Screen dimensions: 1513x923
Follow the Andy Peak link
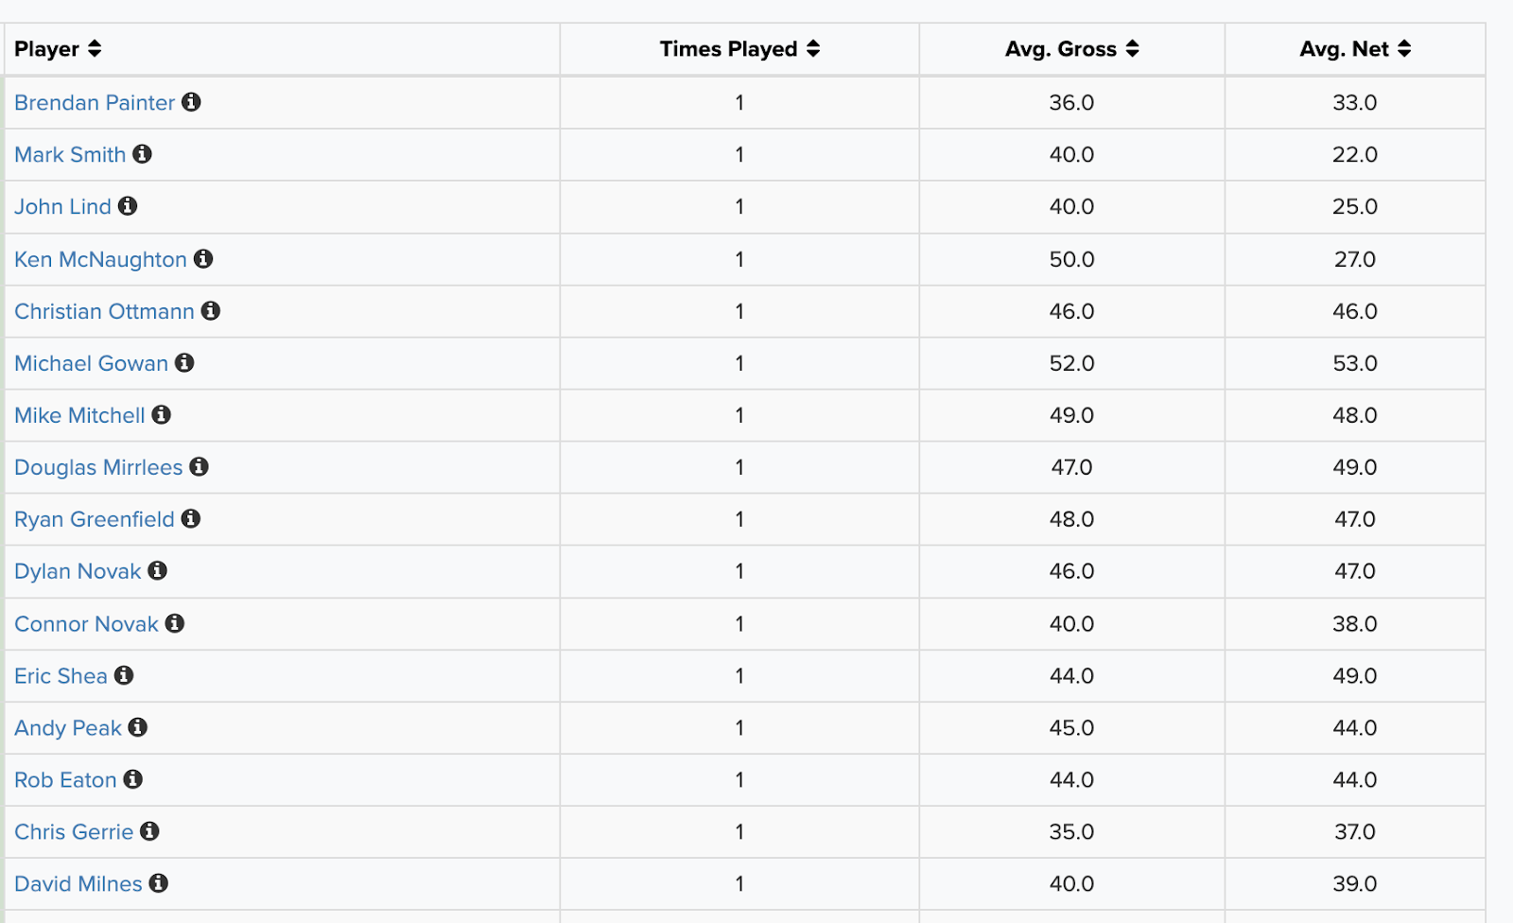point(68,728)
